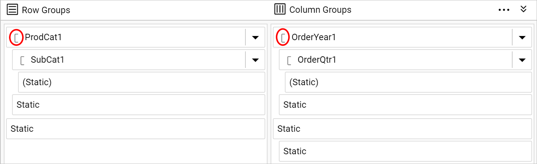Click the bracket icon beside ProdCat1
Image resolution: width=537 pixels, height=164 pixels.
(x=17, y=38)
